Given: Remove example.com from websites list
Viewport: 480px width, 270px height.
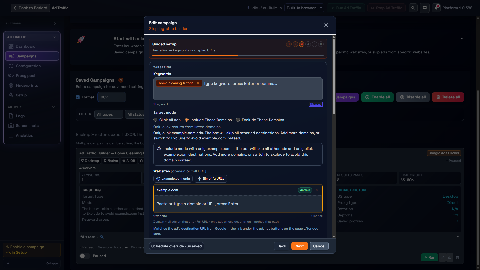Looking at the screenshot, I should point(317,190).
